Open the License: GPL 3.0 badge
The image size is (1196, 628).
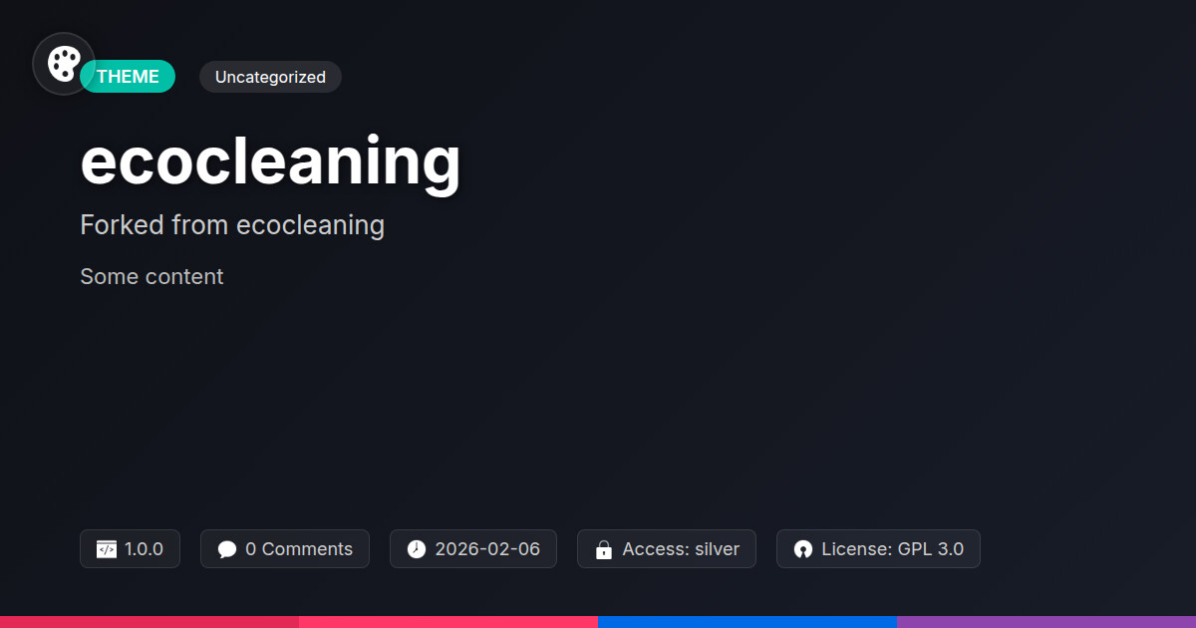(878, 549)
